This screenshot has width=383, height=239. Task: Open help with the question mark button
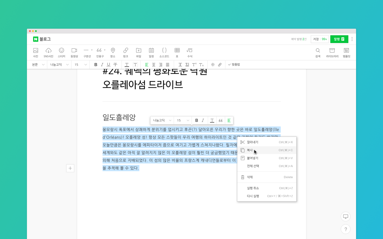[x=346, y=229]
